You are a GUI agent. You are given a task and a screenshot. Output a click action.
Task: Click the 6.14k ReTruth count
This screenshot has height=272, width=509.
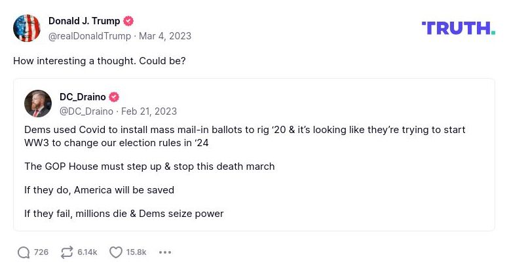click(87, 252)
